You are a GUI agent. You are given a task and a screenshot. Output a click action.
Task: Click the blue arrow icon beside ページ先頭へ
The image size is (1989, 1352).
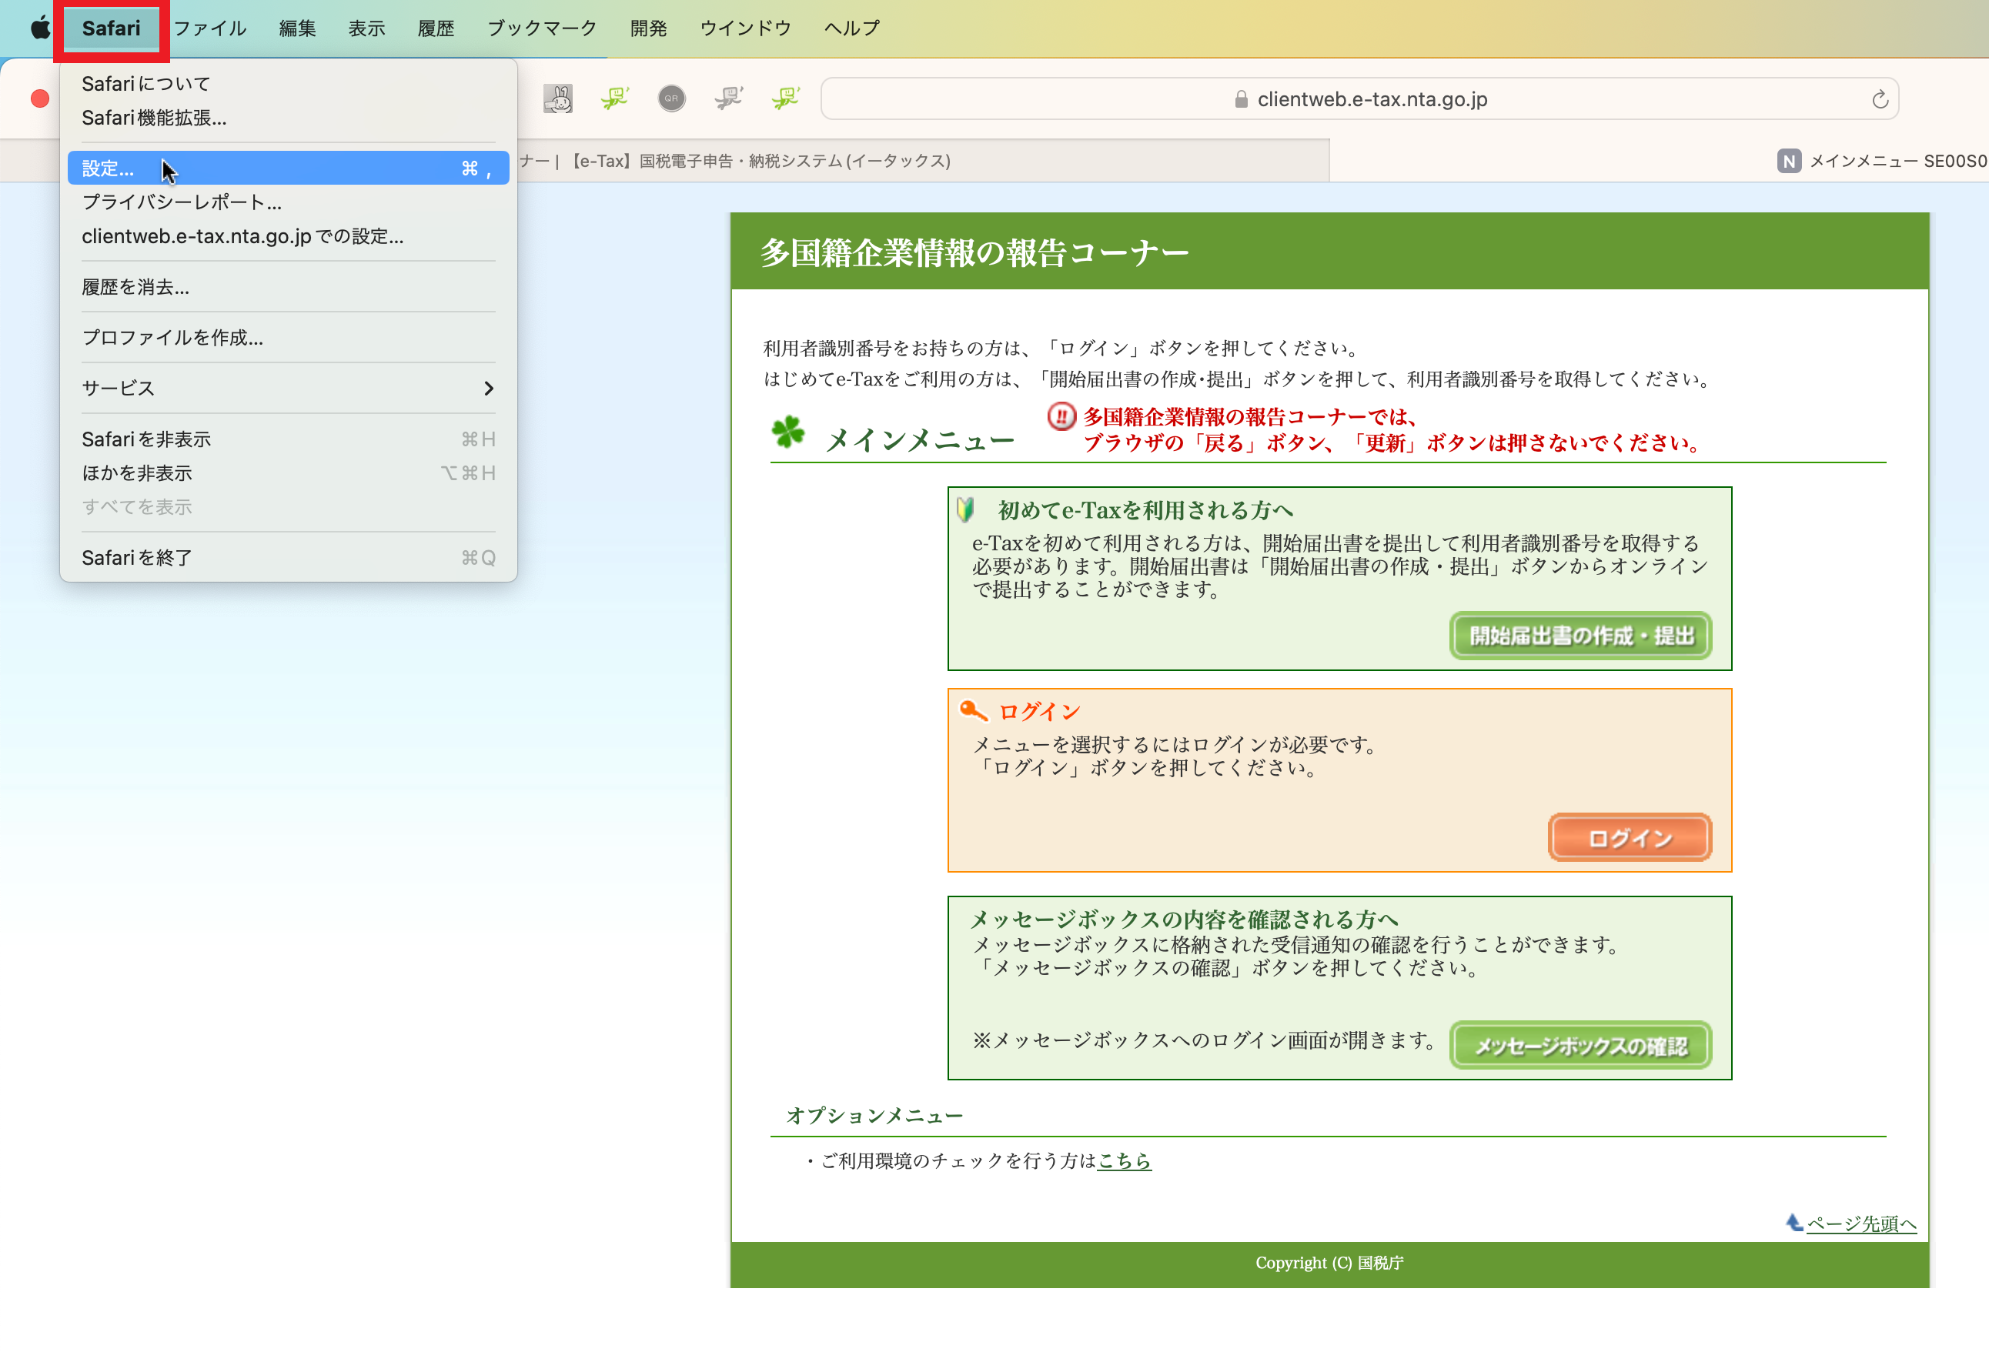pos(1795,1222)
